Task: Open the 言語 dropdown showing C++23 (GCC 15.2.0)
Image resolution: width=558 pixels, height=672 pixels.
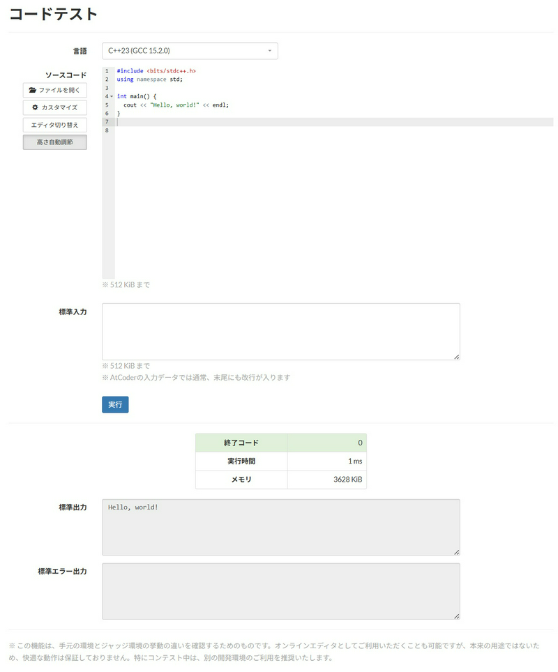Action: (x=190, y=51)
